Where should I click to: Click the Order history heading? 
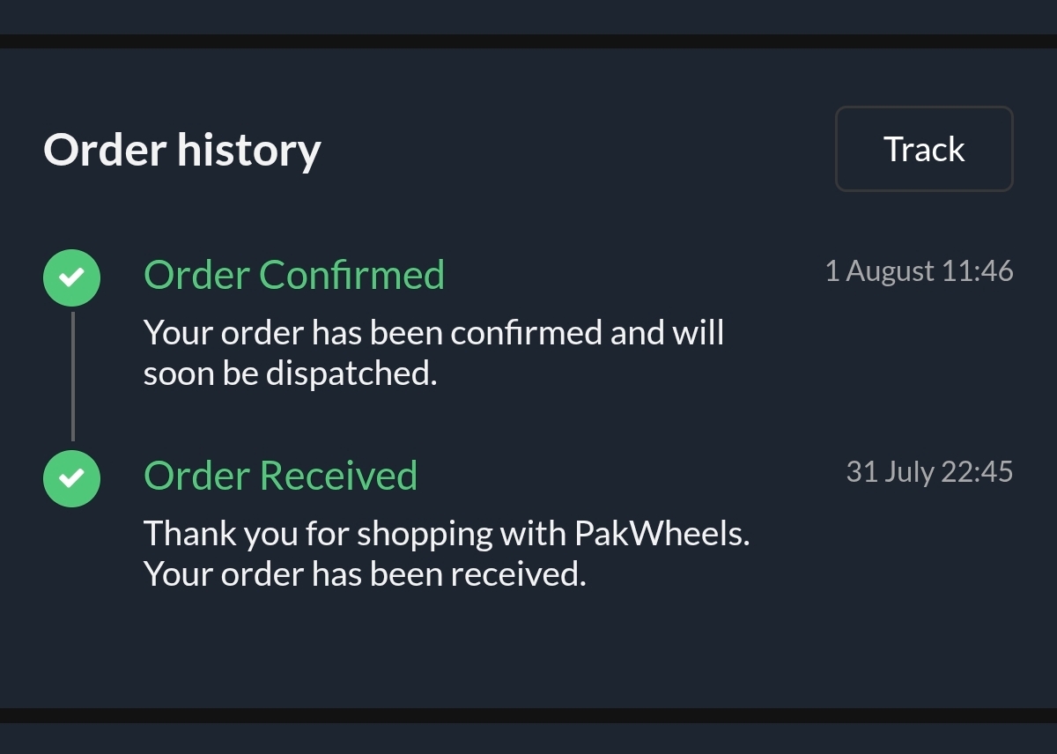coord(182,150)
